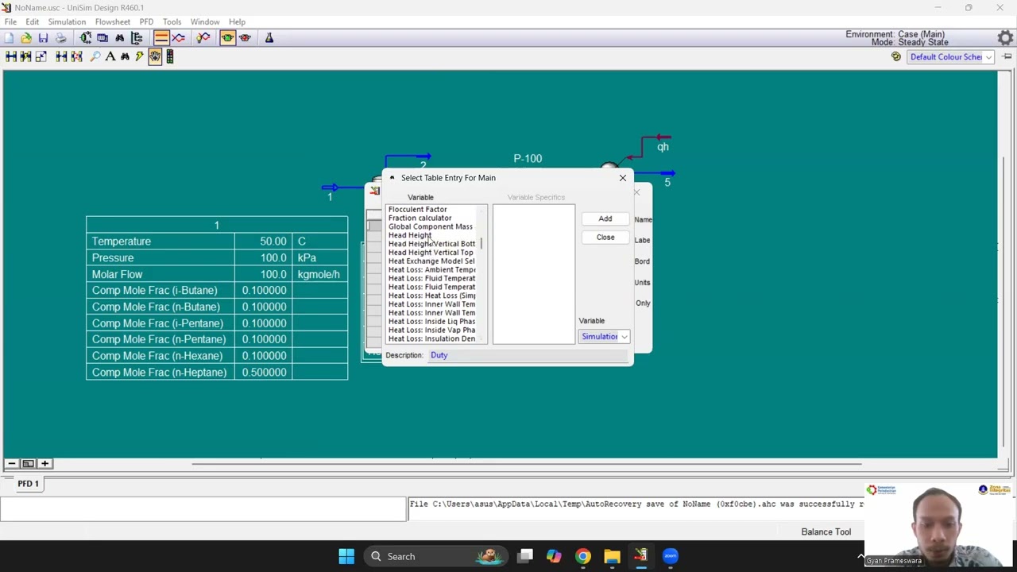Save the case with the floppy disk icon
Viewport: 1017px width, 572px height.
tap(43, 38)
